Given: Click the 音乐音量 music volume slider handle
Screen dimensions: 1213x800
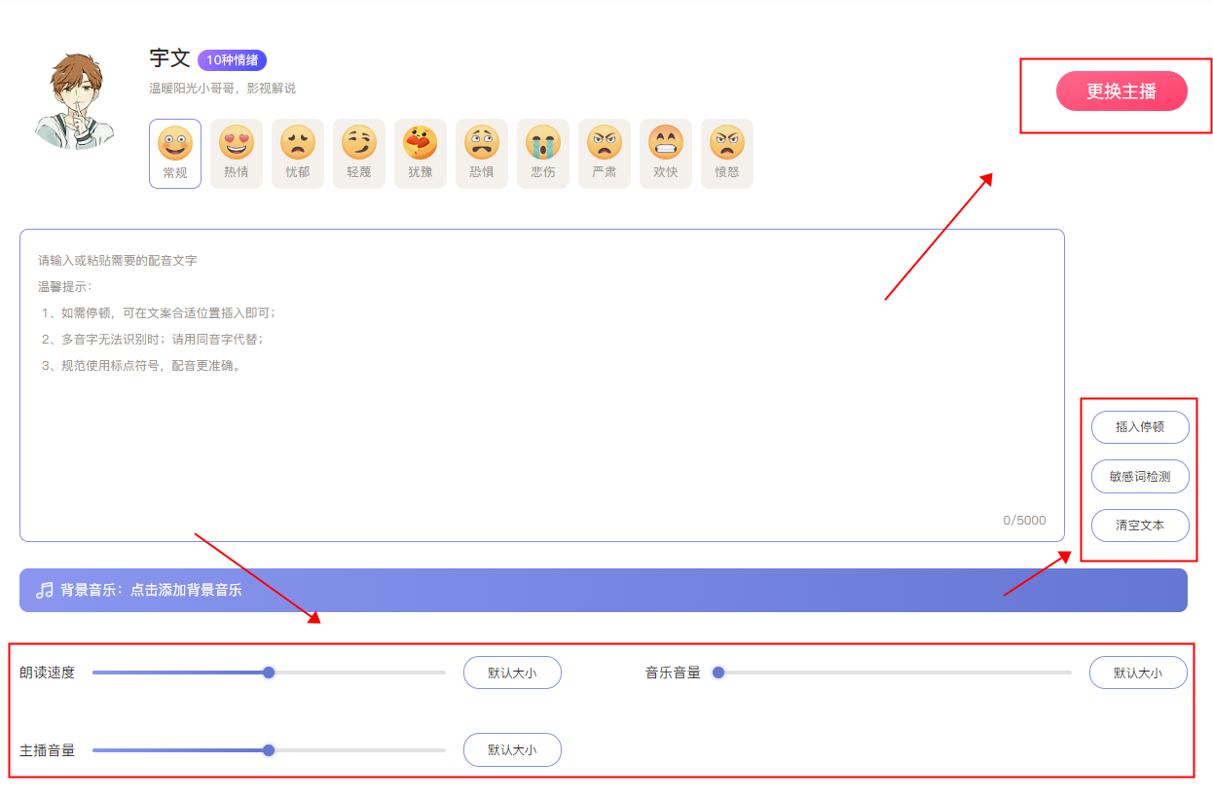Looking at the screenshot, I should [x=718, y=673].
